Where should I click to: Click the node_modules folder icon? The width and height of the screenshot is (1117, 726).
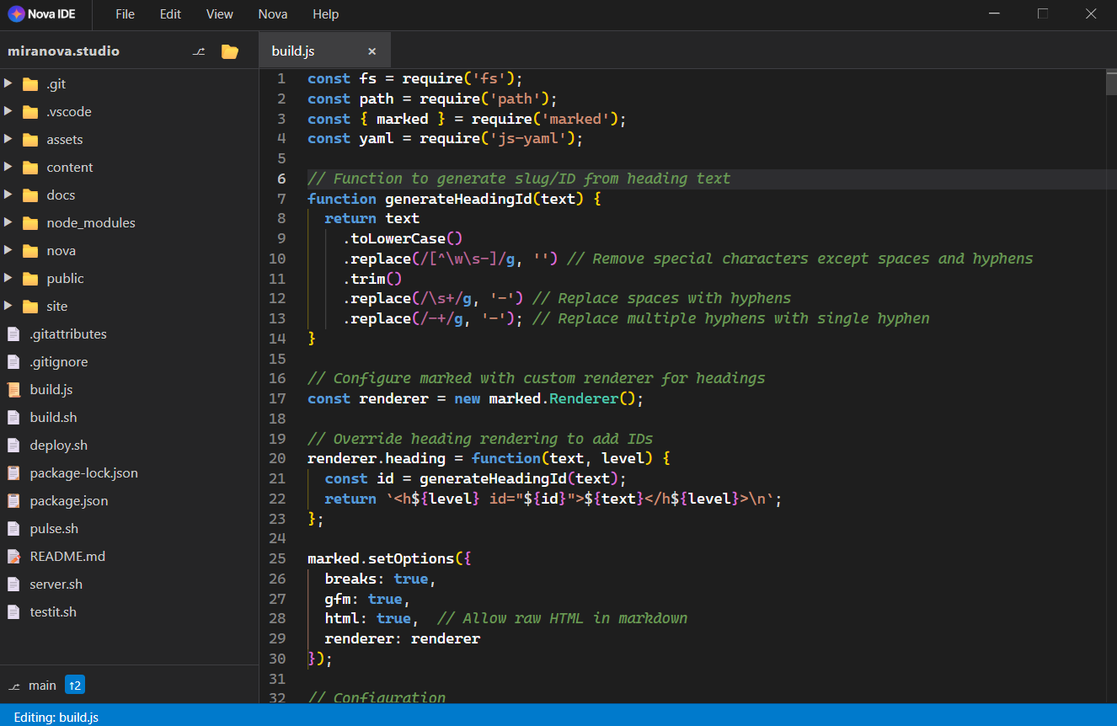31,222
